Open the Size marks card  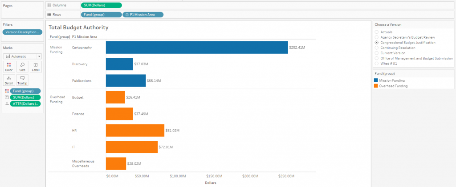tap(22, 67)
